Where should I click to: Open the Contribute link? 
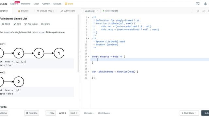point(104,113)
